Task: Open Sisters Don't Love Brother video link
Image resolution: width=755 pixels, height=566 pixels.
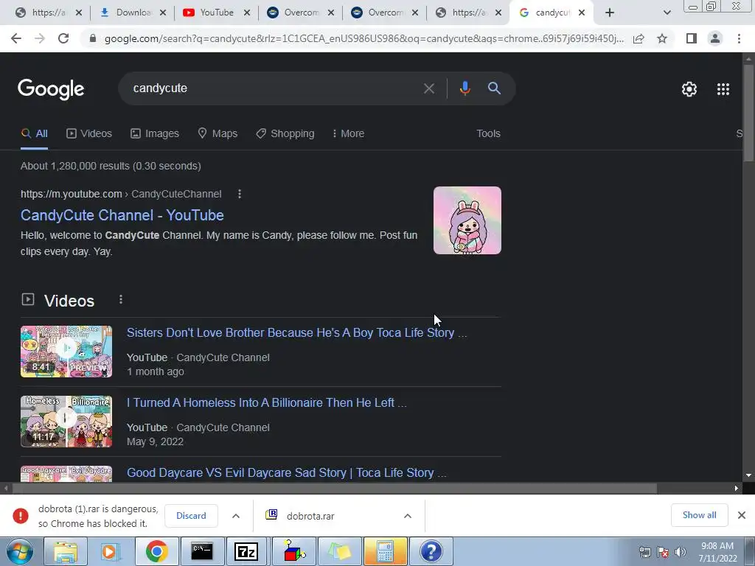Action: coord(296,332)
